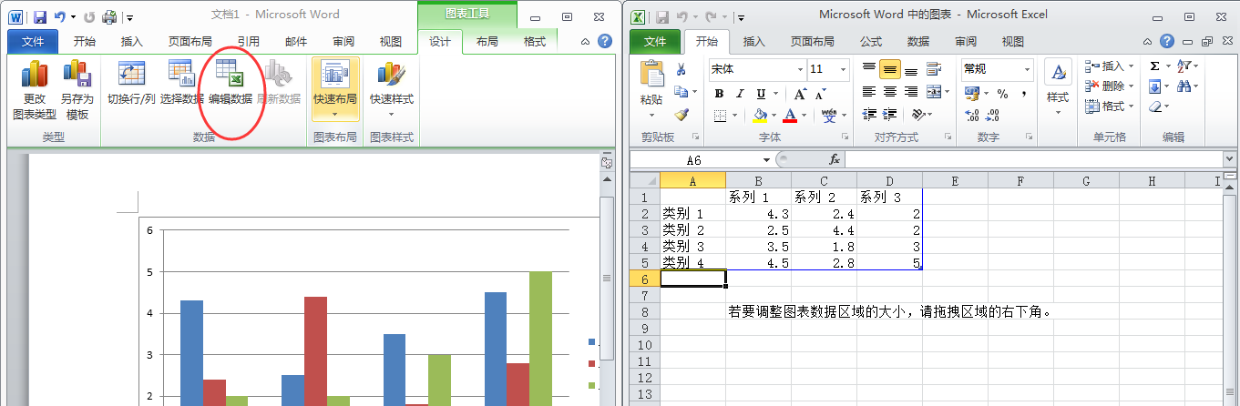Open the font size 11 dropdown
The height and width of the screenshot is (406, 1240).
845,69
